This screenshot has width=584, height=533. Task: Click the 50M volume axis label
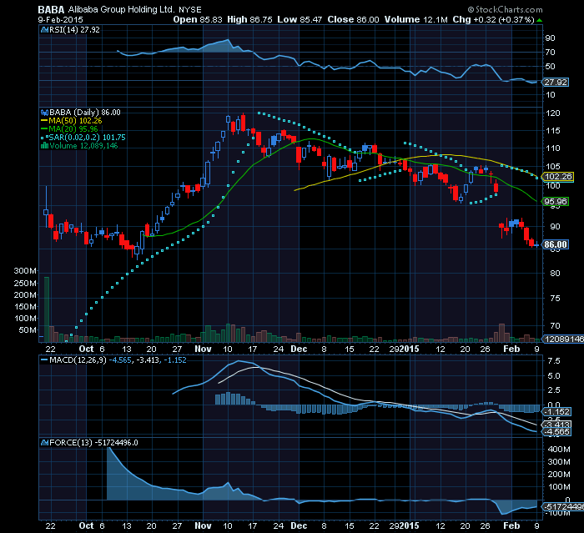click(x=28, y=330)
